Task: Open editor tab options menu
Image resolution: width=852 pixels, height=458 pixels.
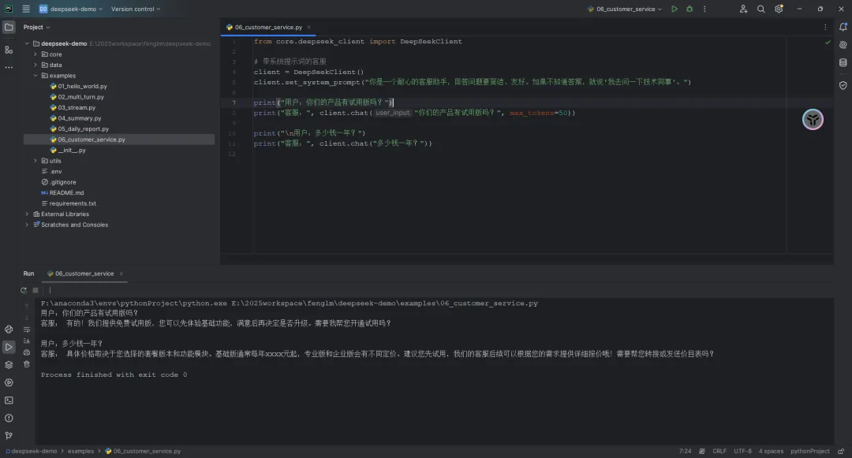Action: point(825,27)
